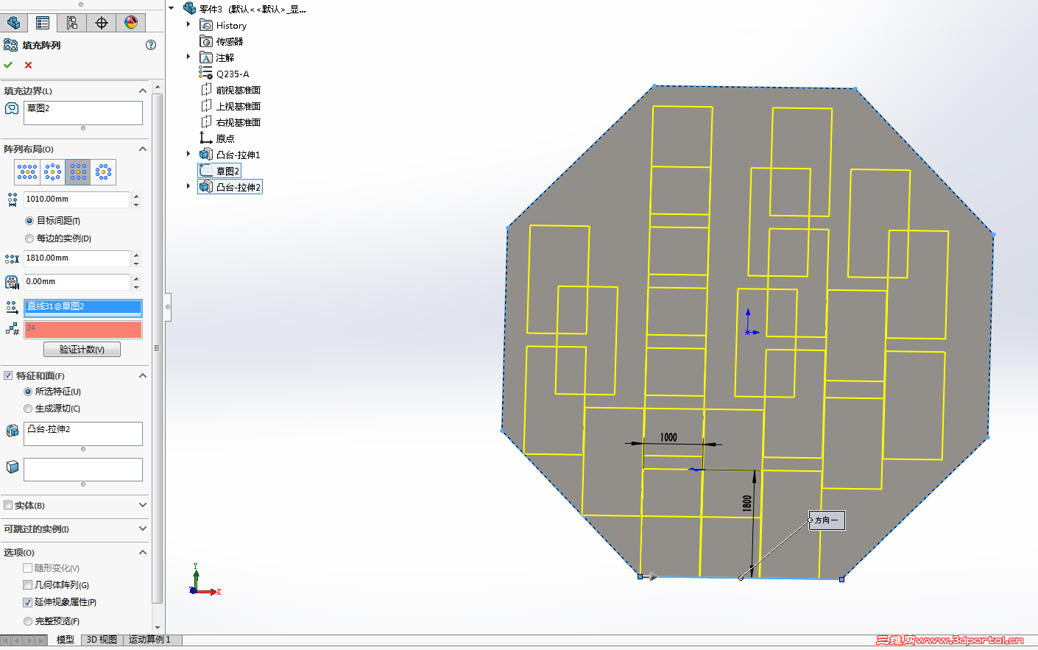Click the Q235-A material icon

[205, 73]
